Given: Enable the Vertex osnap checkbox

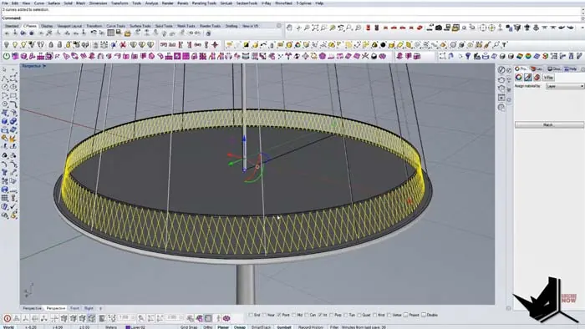Looking at the screenshot, I should coord(389,315).
